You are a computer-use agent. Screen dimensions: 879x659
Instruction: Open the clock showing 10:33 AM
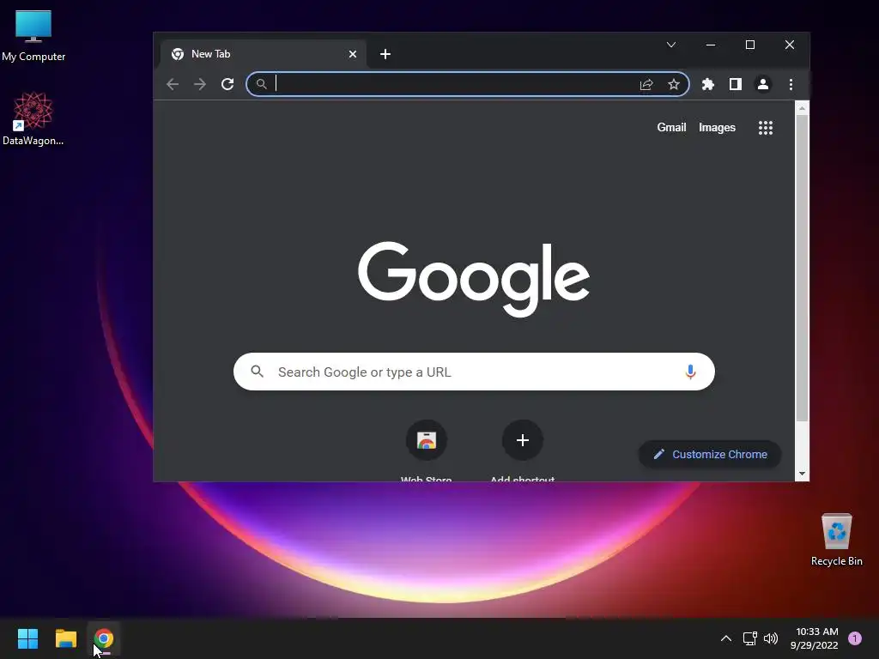[x=815, y=638]
